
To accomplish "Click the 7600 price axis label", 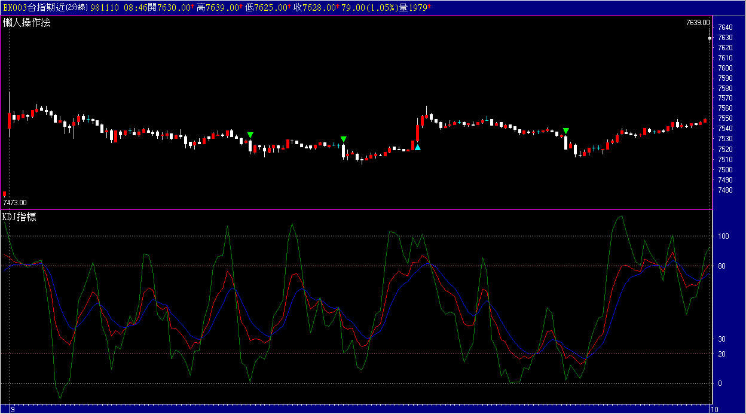I will 725,68.
